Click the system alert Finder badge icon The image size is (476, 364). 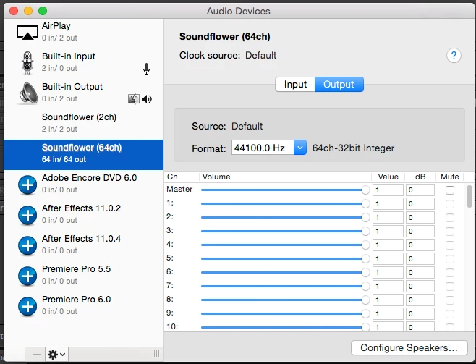point(134,99)
